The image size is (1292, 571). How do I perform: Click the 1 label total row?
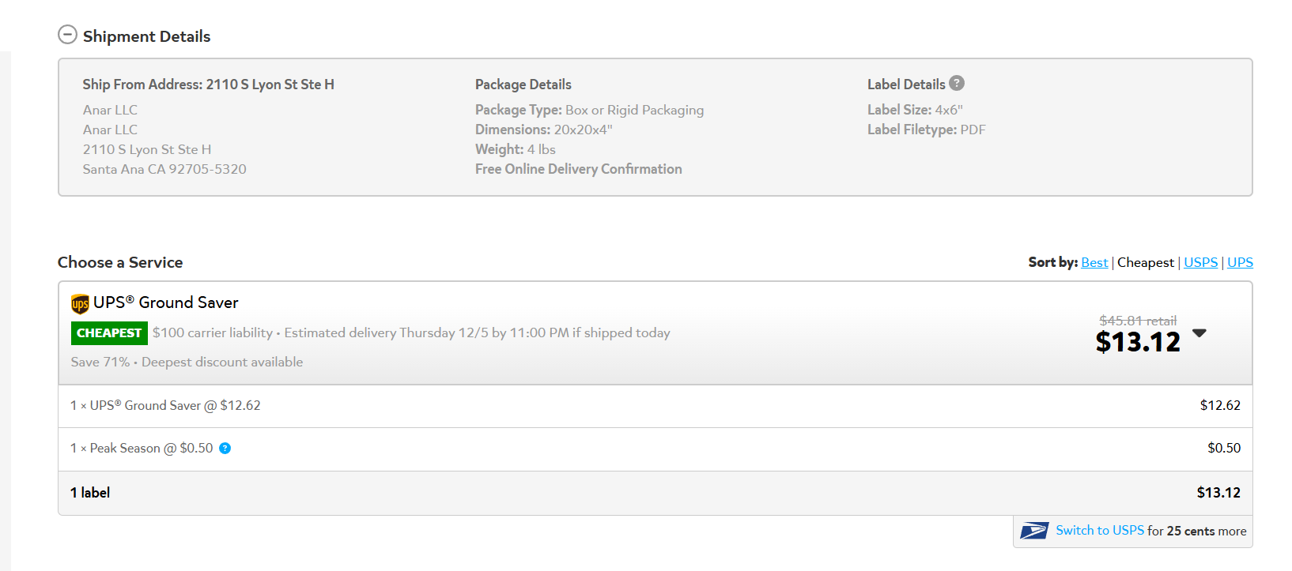point(655,493)
